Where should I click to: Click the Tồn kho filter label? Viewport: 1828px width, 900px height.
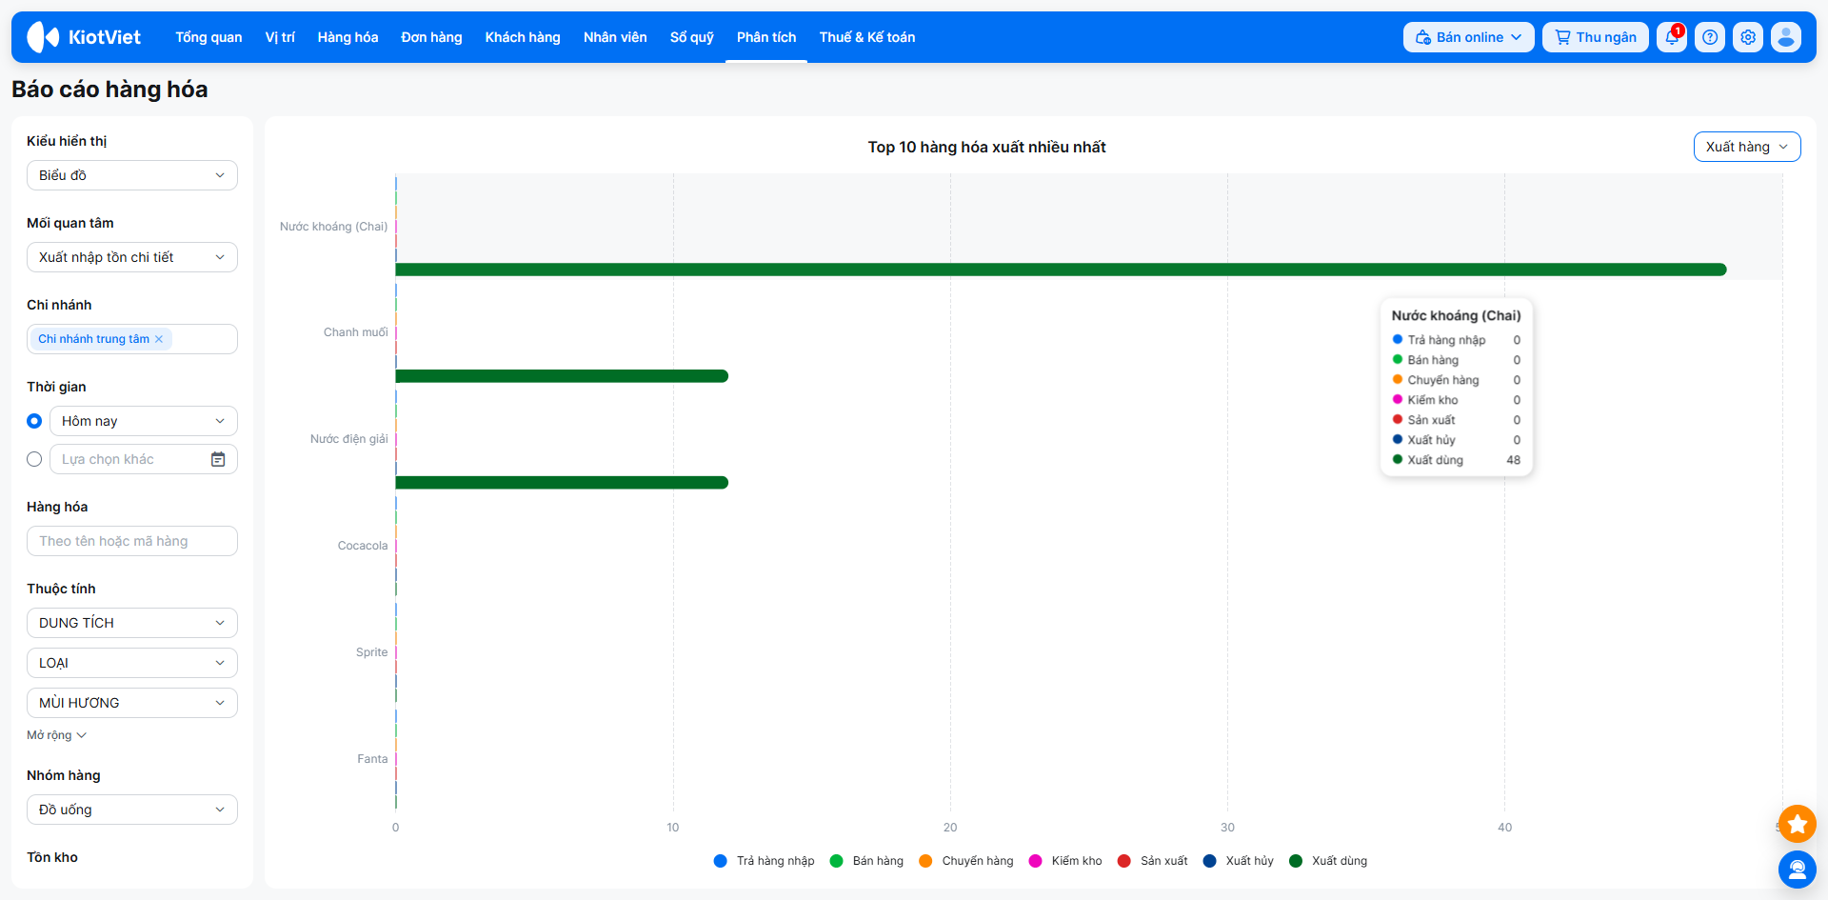coord(52,857)
